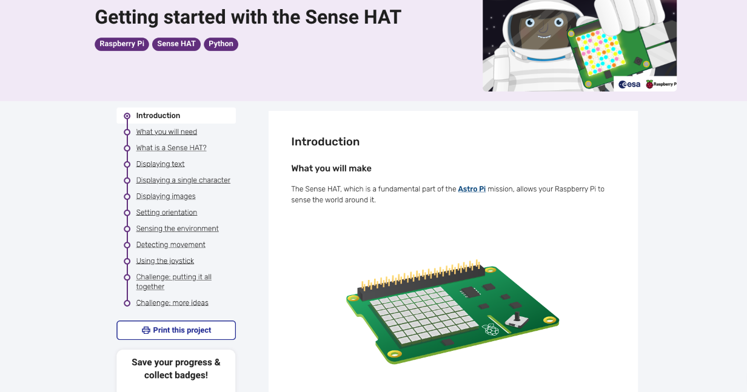Open the Challenge: putting it all together step
The height and width of the screenshot is (392, 747).
click(173, 281)
